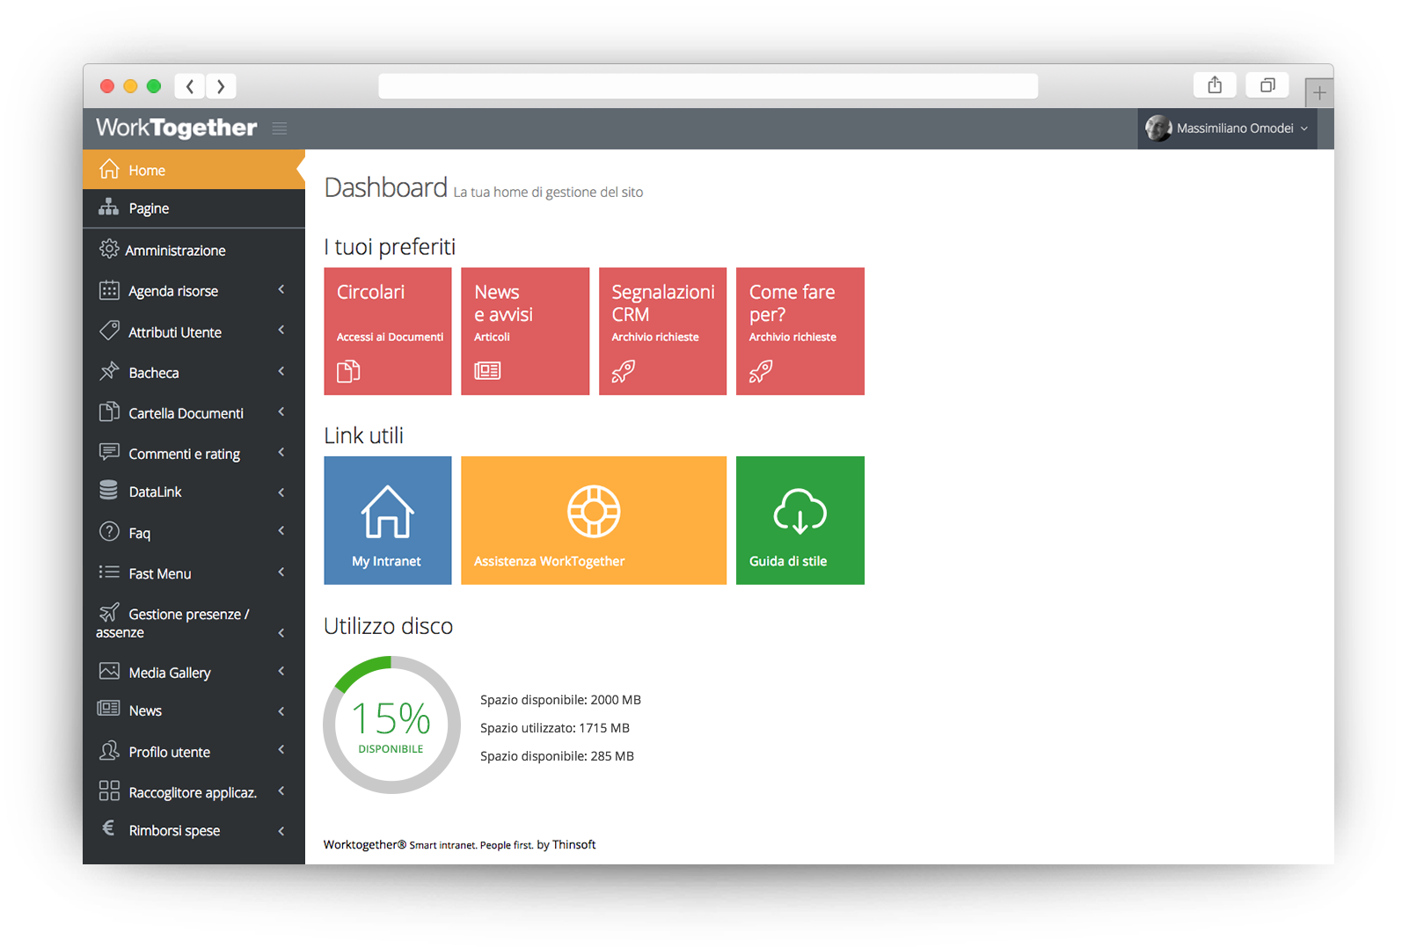1402x947 pixels.
Task: Open Guida di stile link label
Action: 788,561
